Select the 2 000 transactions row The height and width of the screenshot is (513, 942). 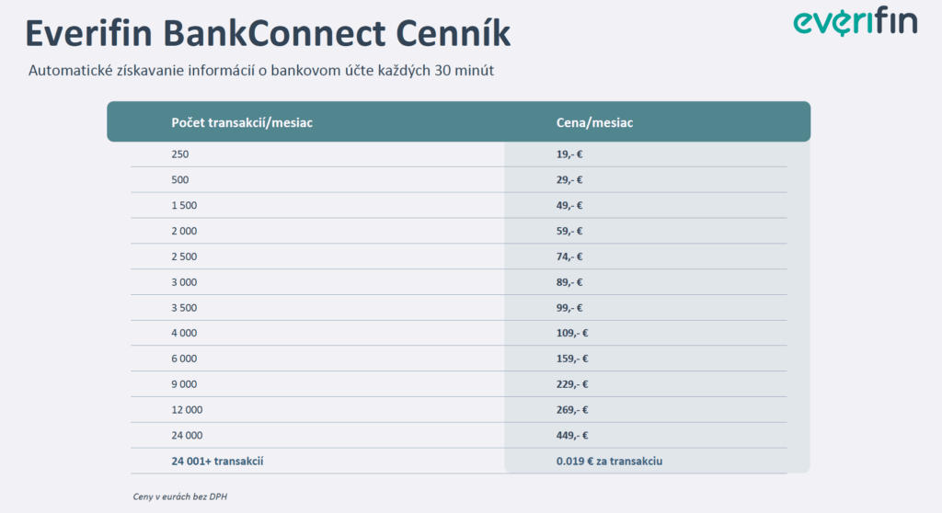(x=458, y=231)
